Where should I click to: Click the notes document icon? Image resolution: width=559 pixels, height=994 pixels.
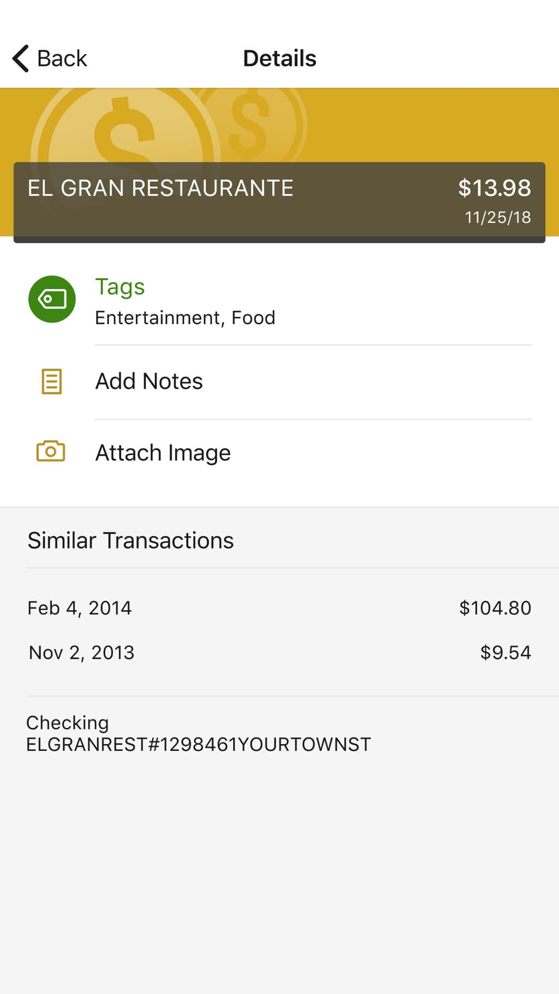click(x=51, y=381)
